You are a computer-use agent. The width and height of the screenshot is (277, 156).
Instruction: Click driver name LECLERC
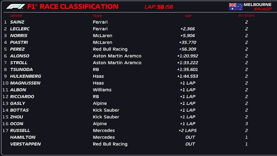point(20,29)
